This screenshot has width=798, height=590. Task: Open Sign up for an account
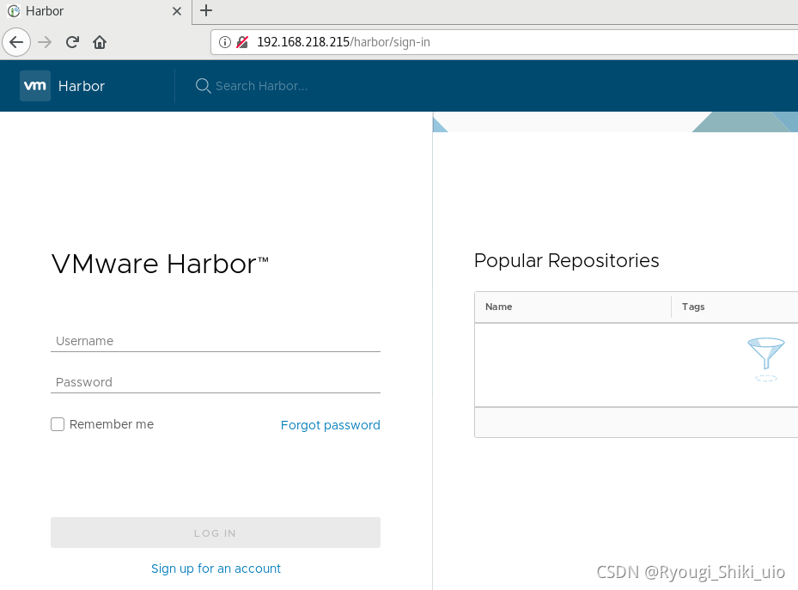click(x=216, y=569)
